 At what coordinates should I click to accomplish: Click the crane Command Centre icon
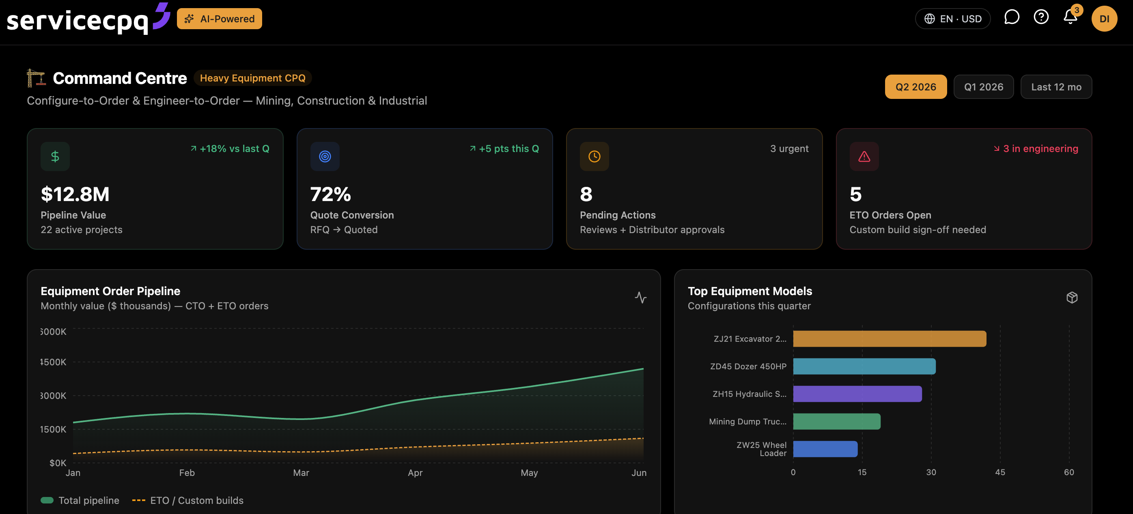(36, 78)
